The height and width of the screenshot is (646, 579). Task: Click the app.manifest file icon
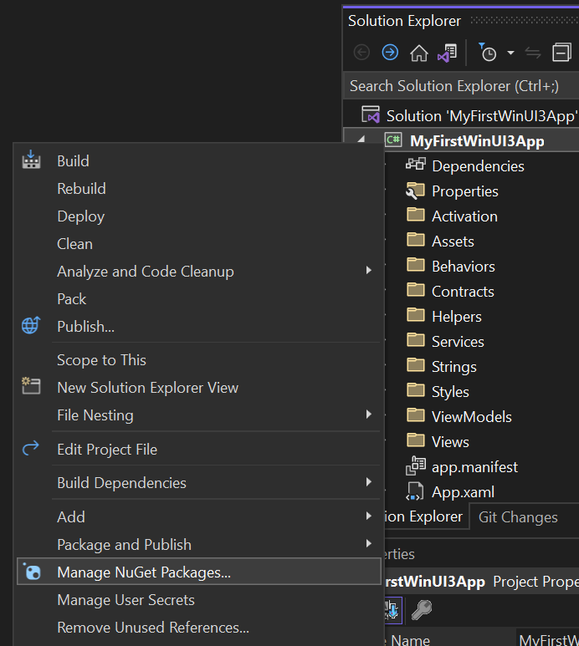(415, 466)
